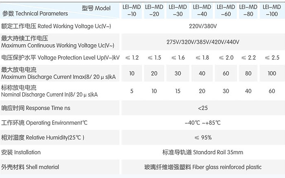Select the ≤ 95% relative humidity cell
Viewport: 285px width, 178px height.
(x=203, y=137)
